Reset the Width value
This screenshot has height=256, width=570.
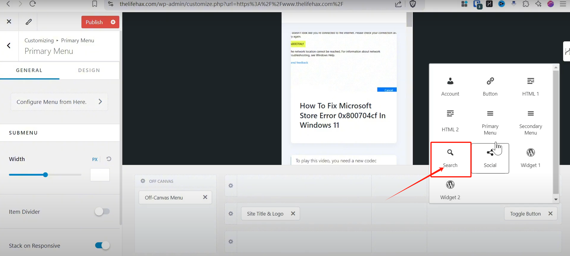tap(109, 159)
